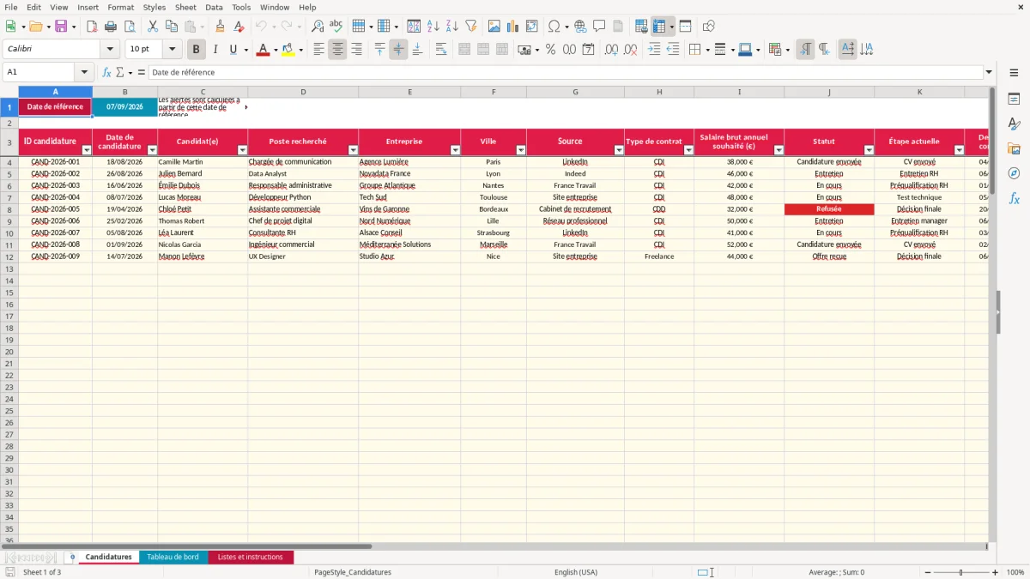This screenshot has width=1030, height=579.
Task: Click the Format as Percent icon
Action: tap(551, 50)
